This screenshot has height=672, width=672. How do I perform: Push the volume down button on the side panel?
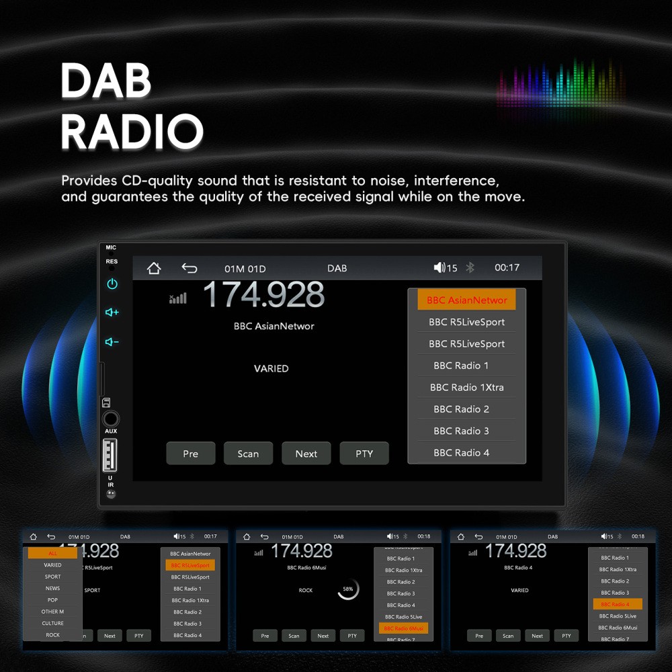pos(112,341)
